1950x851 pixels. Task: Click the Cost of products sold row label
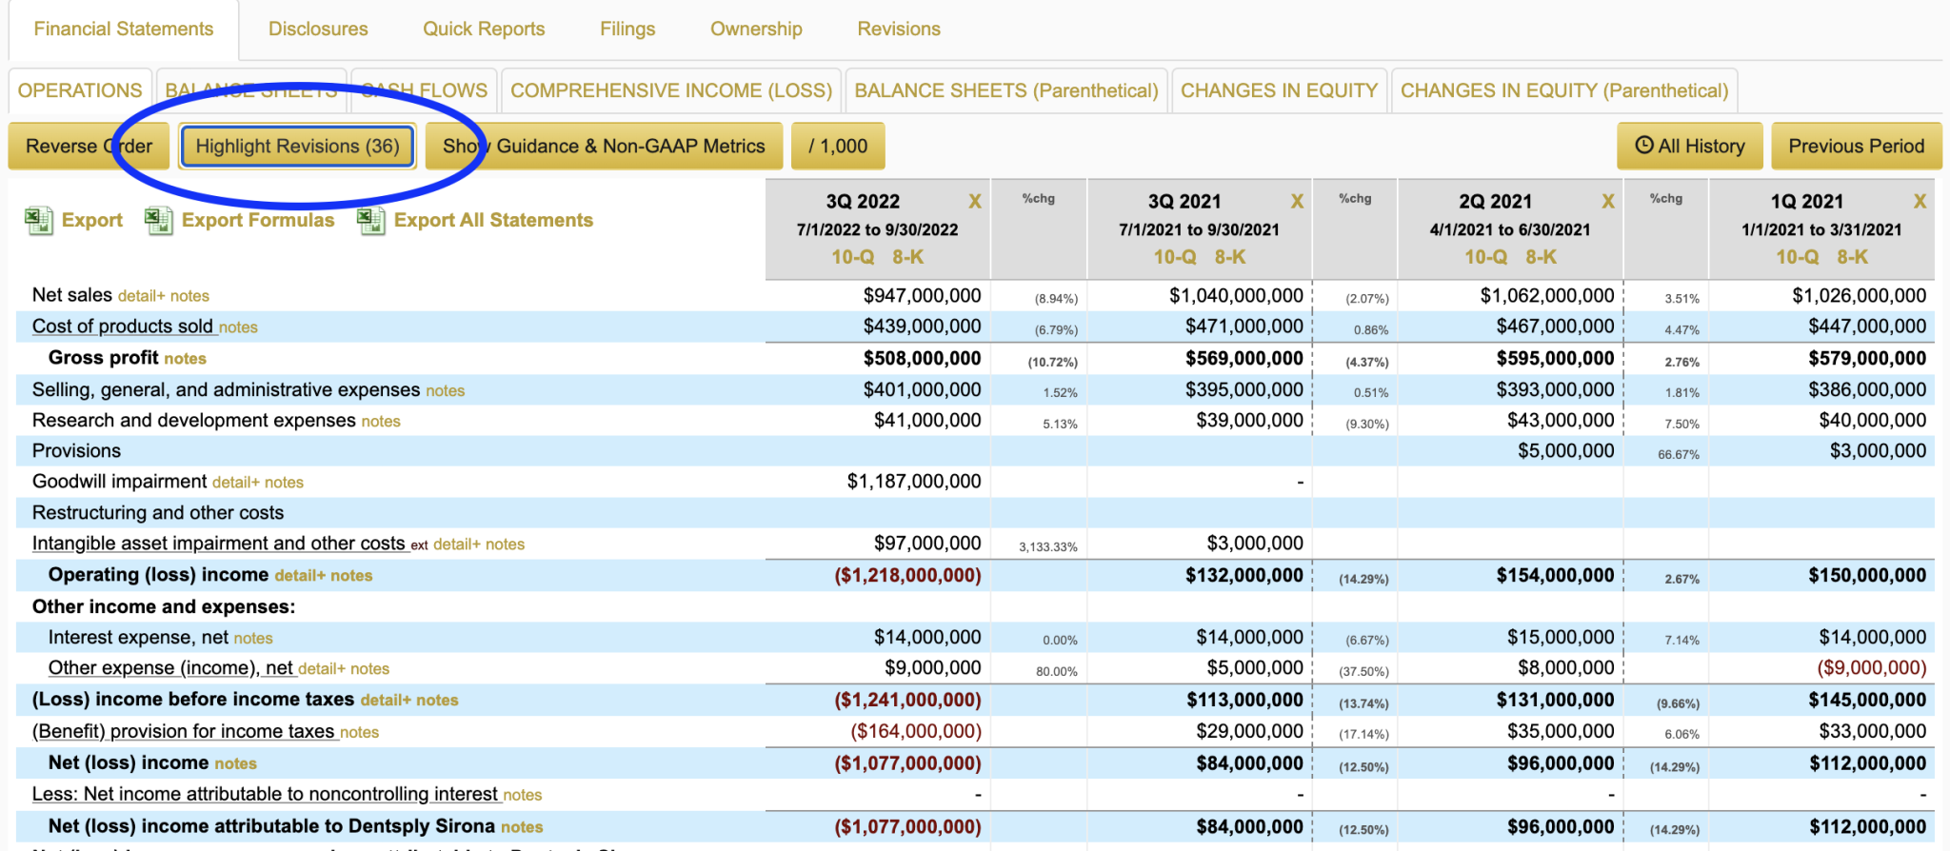pyautogui.click(x=122, y=327)
